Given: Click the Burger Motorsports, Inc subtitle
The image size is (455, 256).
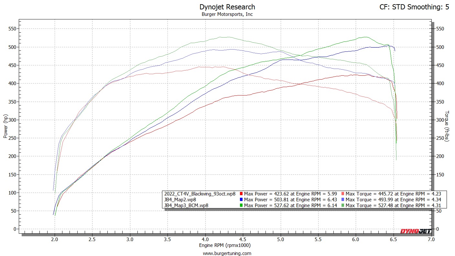Looking at the screenshot, I should coord(227,14).
